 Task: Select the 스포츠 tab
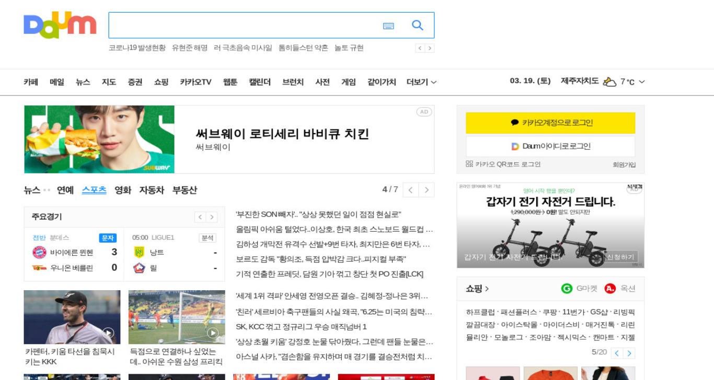tap(94, 190)
